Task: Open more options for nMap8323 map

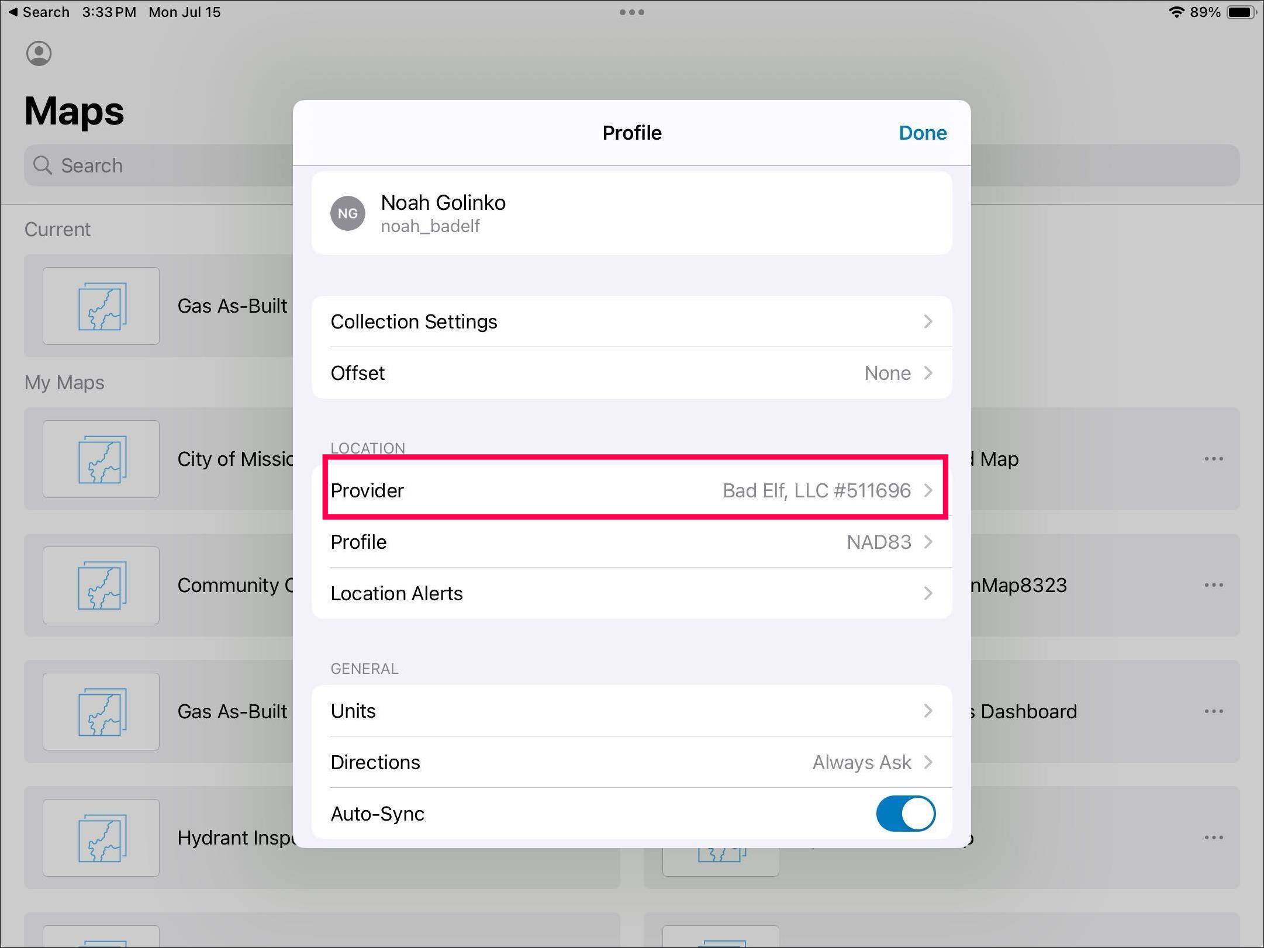Action: pyautogui.click(x=1213, y=585)
